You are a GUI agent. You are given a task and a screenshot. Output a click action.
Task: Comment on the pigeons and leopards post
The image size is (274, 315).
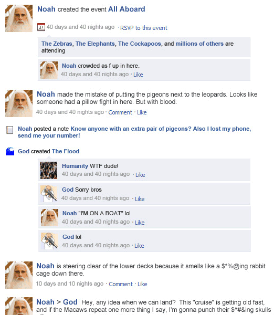[x=120, y=112]
